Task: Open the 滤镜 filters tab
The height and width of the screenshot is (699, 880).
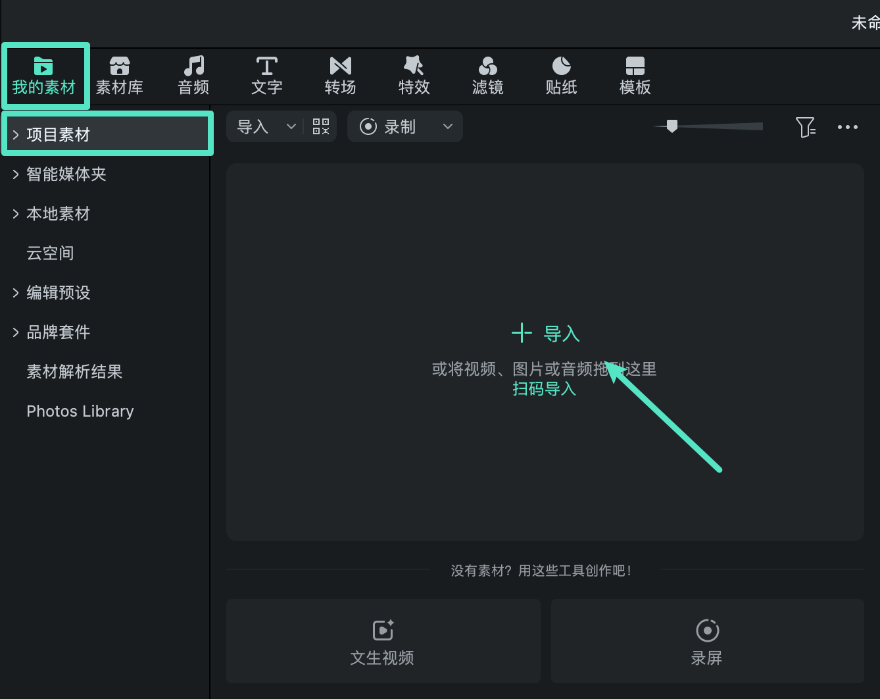Action: pos(488,76)
